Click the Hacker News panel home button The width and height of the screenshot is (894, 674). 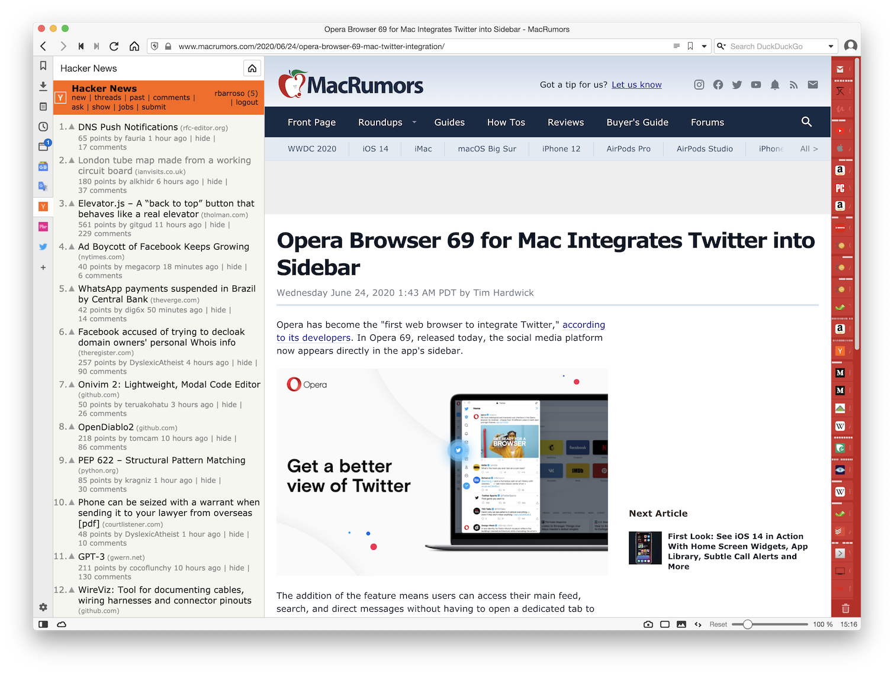252,68
